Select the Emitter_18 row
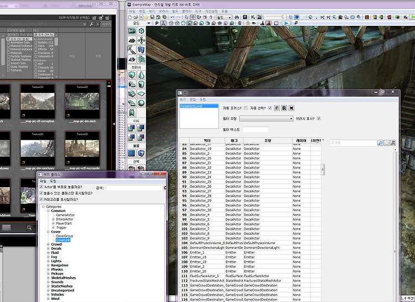 pos(250,257)
